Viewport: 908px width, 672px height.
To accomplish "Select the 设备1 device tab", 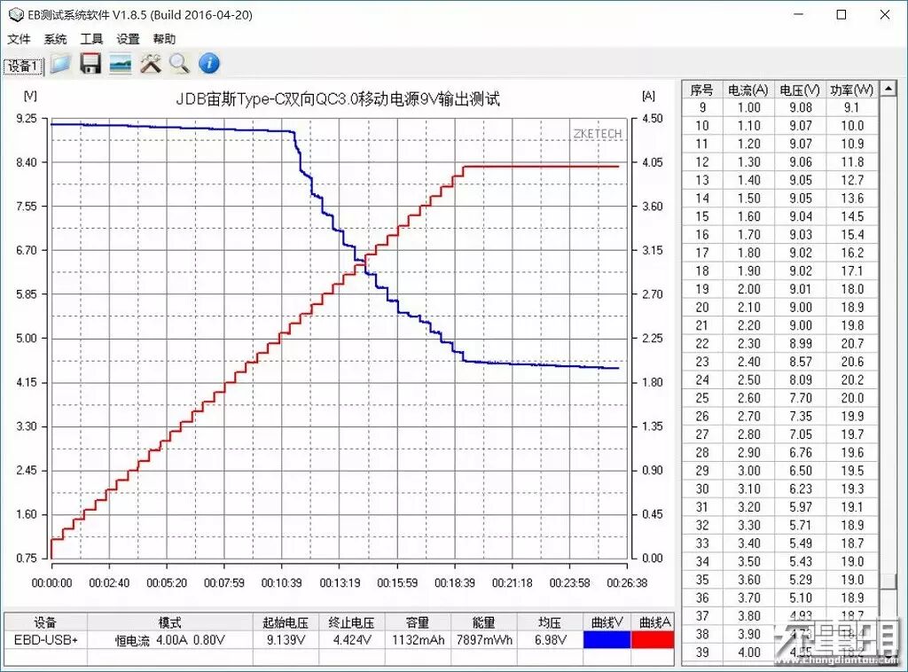I will click(x=23, y=66).
